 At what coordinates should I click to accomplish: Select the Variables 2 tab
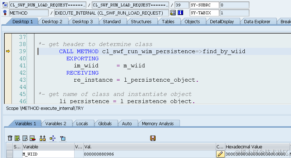(x=56, y=123)
